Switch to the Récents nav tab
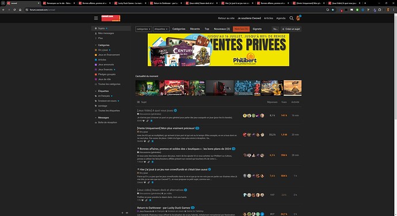The height and width of the screenshot is (216, 397). [195, 29]
